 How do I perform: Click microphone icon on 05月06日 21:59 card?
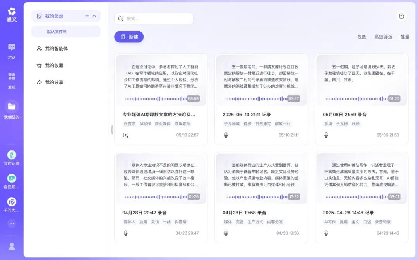(326, 135)
